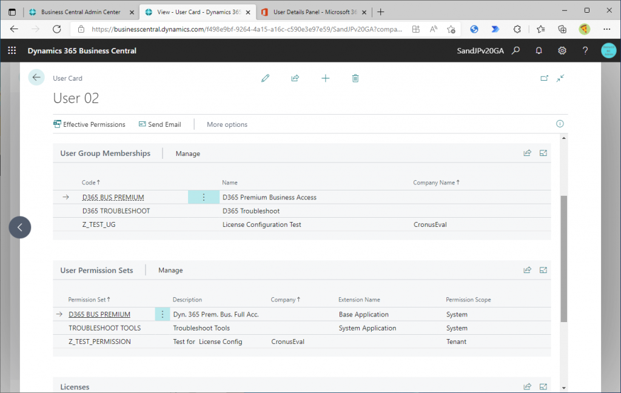Add this page to browser favorites
Image resolution: width=621 pixels, height=393 pixels.
coord(451,29)
